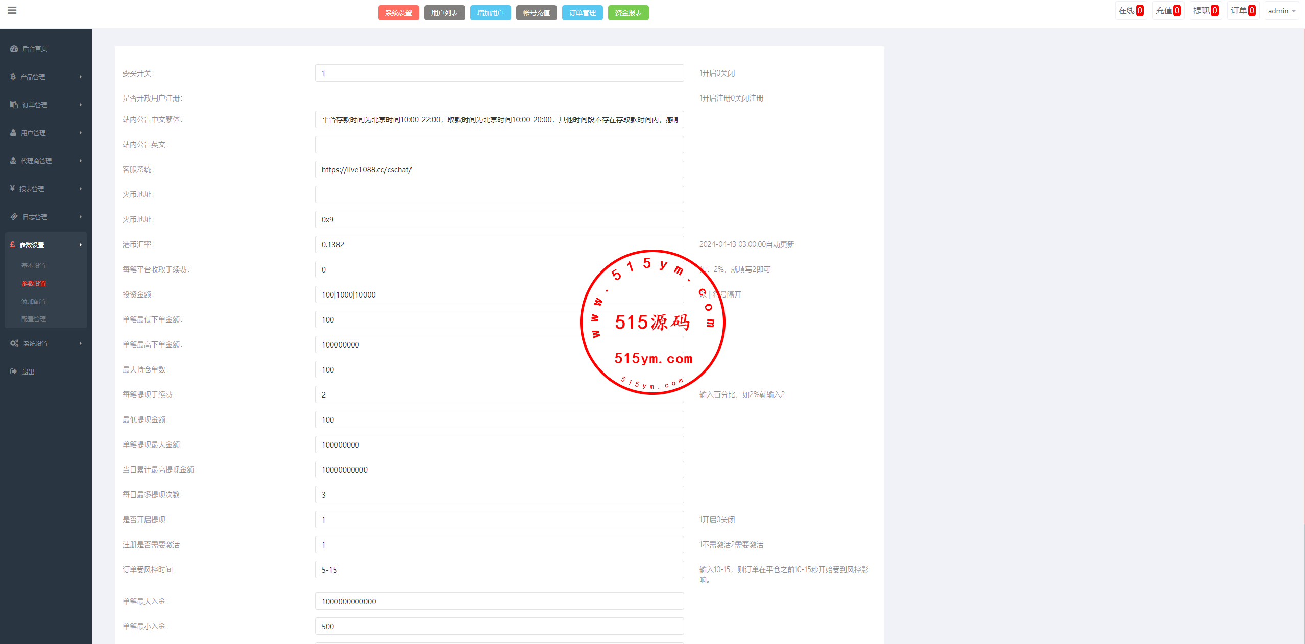The image size is (1305, 644).
Task: Click the yen icon for 报表管理
Action: click(x=12, y=189)
